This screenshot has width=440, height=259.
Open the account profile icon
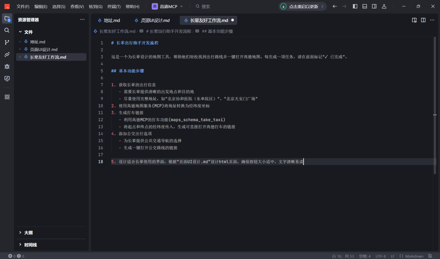(x=384, y=6)
